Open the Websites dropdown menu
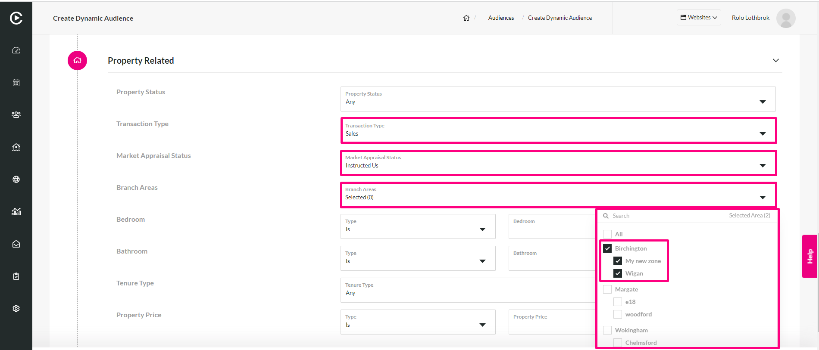Screen dimensions: 819x350 pos(699,18)
